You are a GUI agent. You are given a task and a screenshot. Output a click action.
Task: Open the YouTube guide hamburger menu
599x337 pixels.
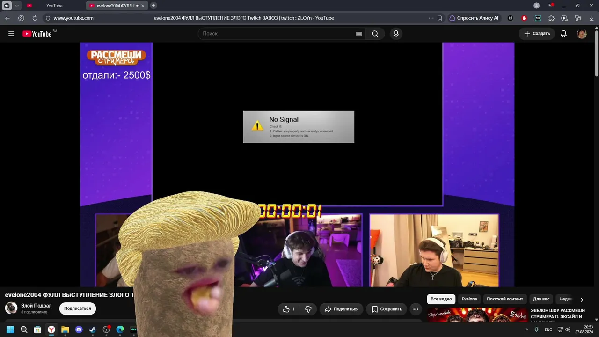(11, 34)
